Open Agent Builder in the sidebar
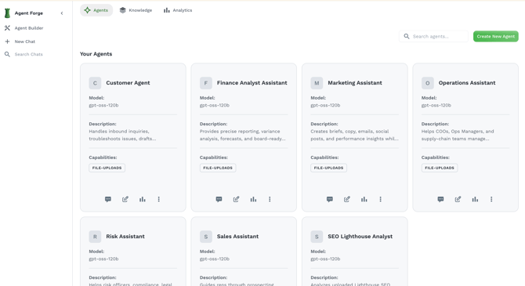 [24, 28]
